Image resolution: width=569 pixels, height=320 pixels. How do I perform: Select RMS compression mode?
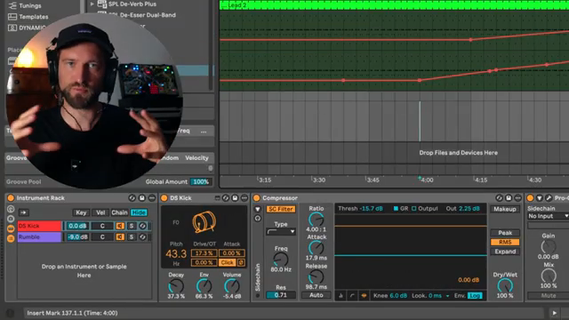click(x=505, y=242)
